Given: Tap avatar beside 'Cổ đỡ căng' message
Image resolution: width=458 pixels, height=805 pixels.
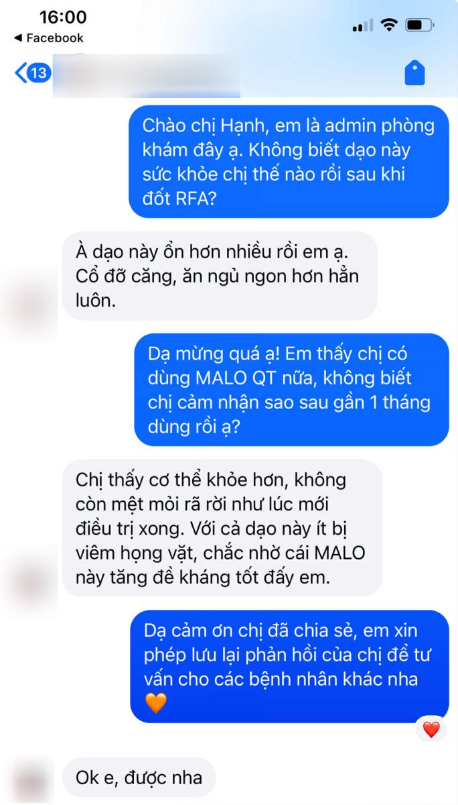Looking at the screenshot, I should click(x=31, y=301).
